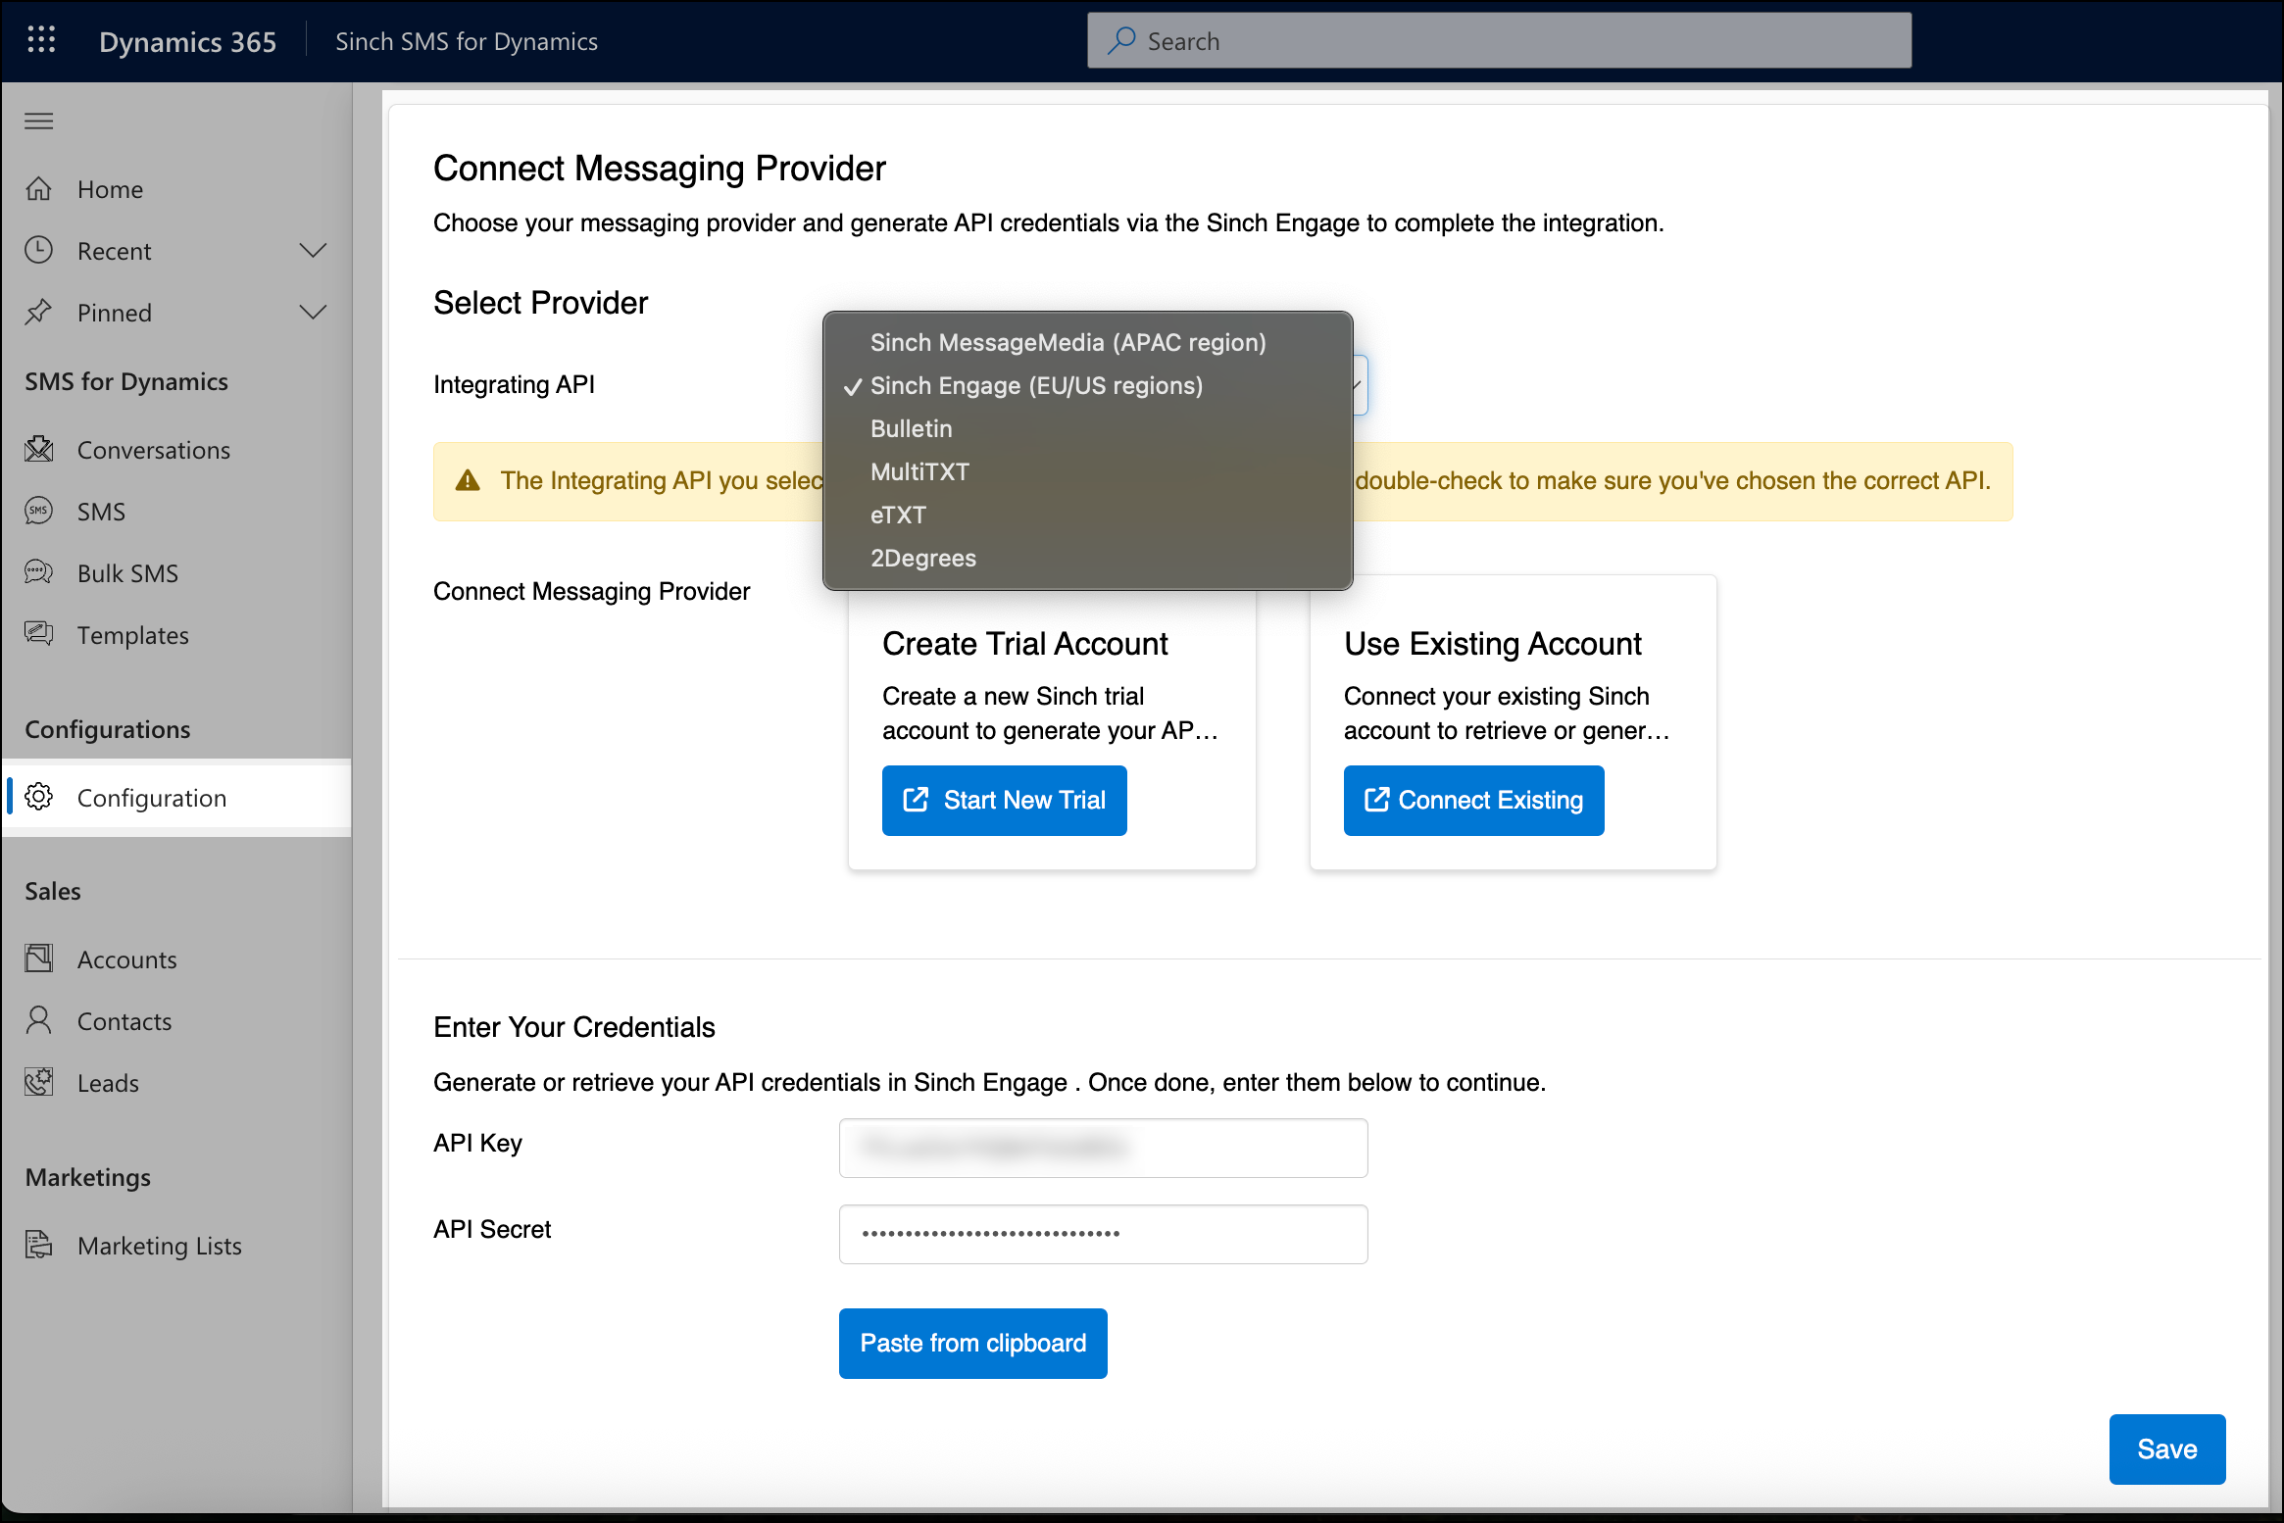2284x1523 pixels.
Task: Open Marketing Lists via its icon
Action: (x=39, y=1245)
